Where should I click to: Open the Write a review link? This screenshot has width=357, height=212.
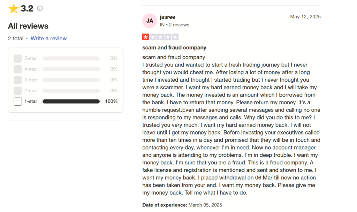tap(48, 39)
